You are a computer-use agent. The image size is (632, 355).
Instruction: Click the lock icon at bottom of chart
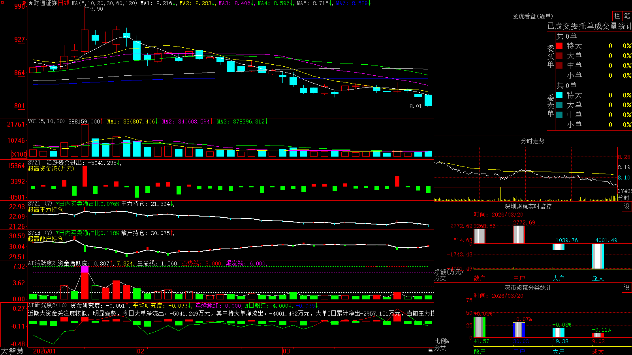point(430,350)
